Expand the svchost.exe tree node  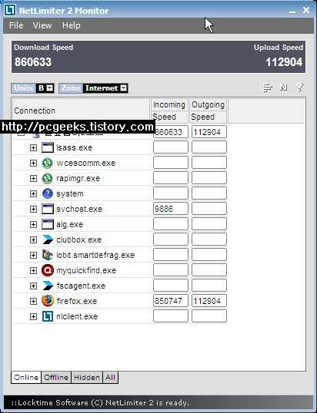click(33, 209)
